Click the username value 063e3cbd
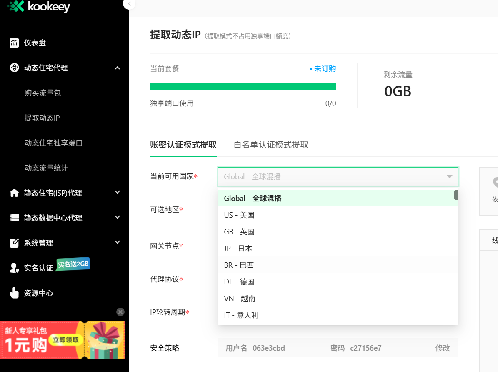 click(269, 348)
